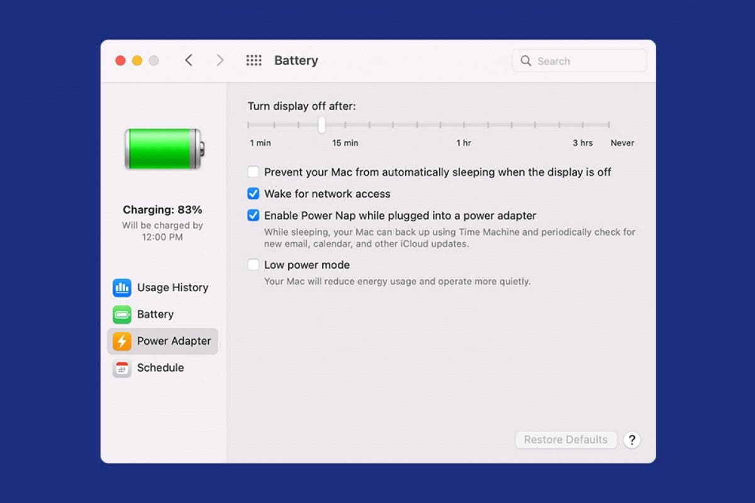Open the help question mark
The width and height of the screenshot is (755, 503).
point(632,439)
